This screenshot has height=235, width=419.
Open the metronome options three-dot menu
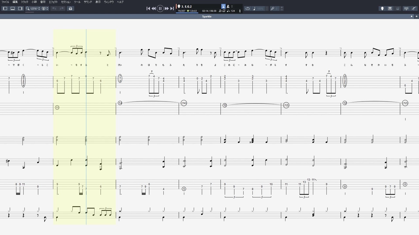pyautogui.click(x=232, y=6)
